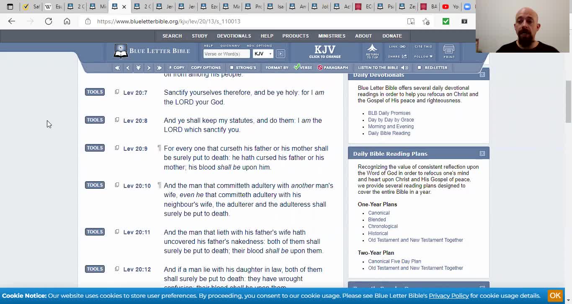Viewport: 572px width, 304px height.
Task: Open Tools for Lev 20:11
Action: (x=95, y=232)
